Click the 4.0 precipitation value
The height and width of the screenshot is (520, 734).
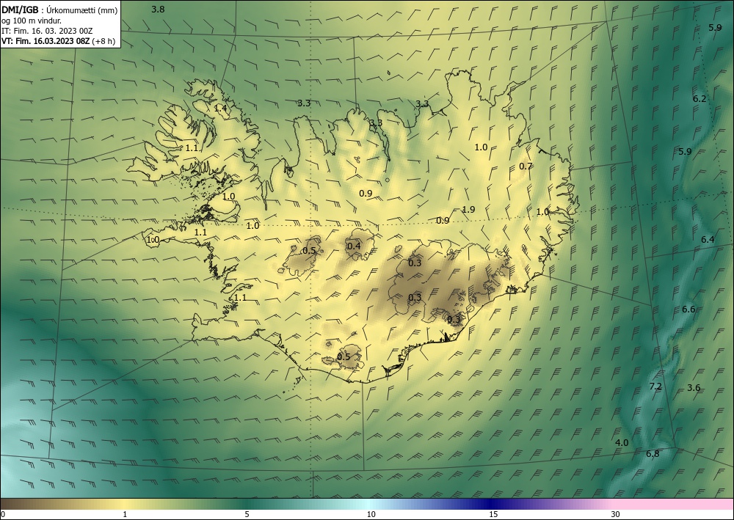click(622, 442)
